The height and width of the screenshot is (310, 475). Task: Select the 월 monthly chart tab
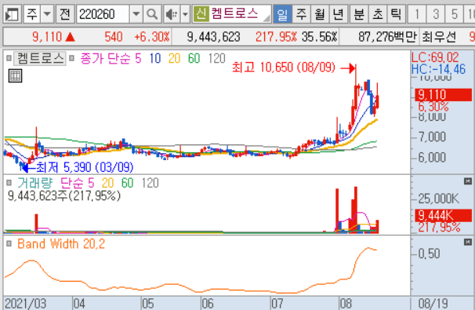point(320,14)
